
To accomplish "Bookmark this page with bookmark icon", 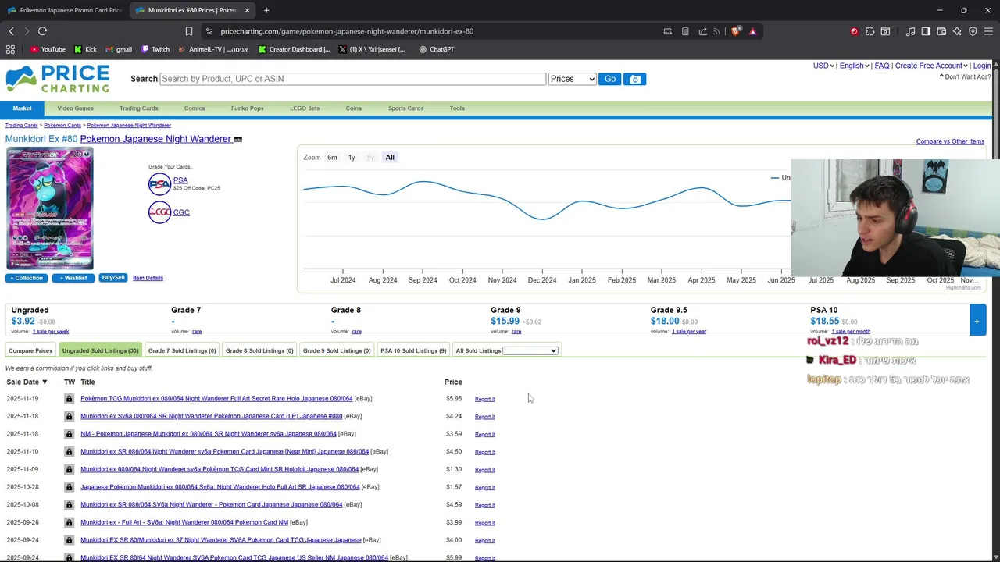I will tap(188, 31).
